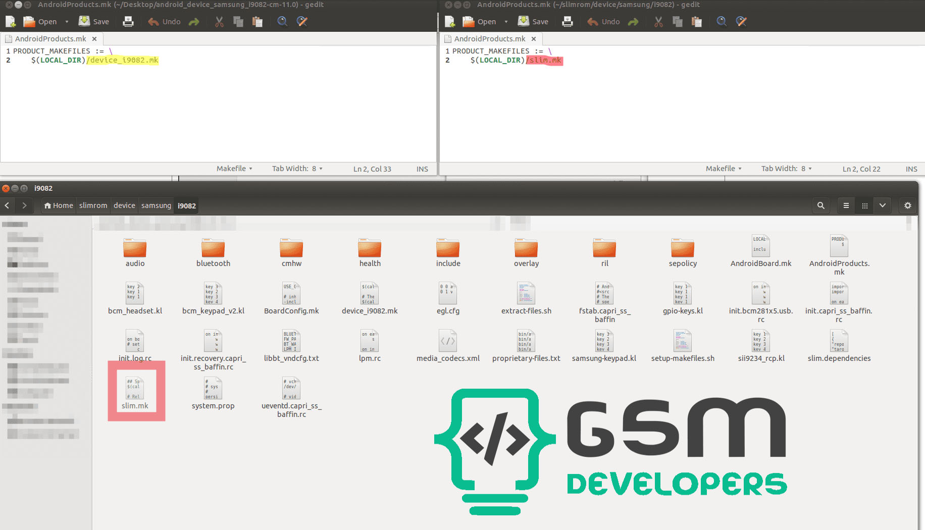Viewport: 925px width, 530px height.
Task: Click in left gedit text editing area
Action: tap(218, 103)
